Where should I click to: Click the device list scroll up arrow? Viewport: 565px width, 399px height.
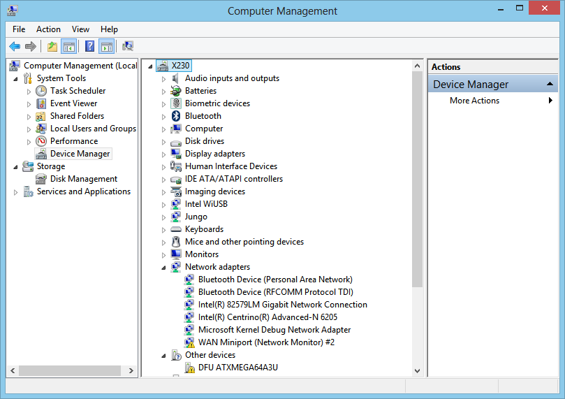click(417, 66)
